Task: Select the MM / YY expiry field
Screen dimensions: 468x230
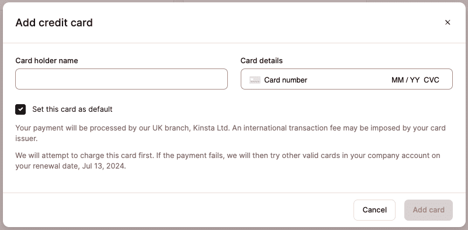Action: tap(405, 80)
